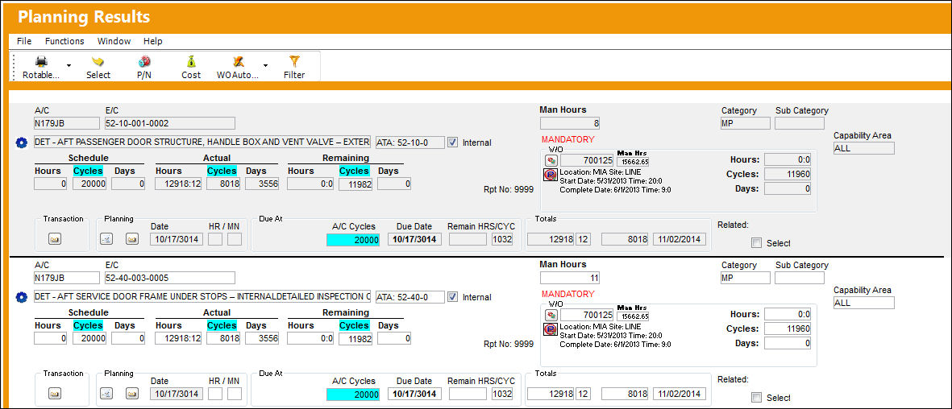Click Actual Hours 12918:12 in second record
Screen dimensions: 952x409
178,339
